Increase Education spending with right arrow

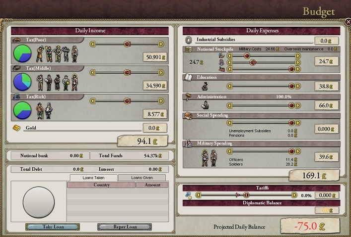coord(298,86)
